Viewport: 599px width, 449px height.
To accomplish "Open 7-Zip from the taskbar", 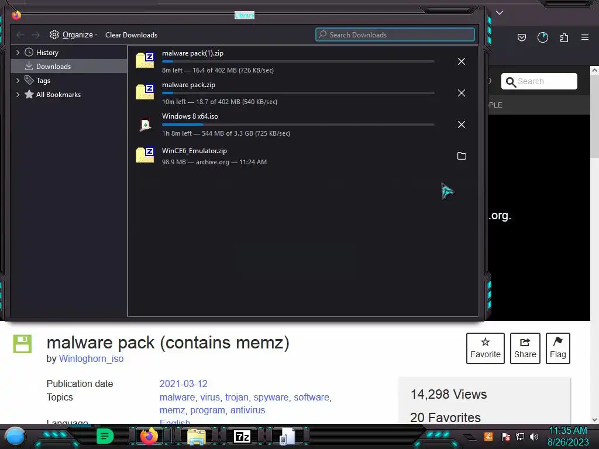I will tap(242, 436).
